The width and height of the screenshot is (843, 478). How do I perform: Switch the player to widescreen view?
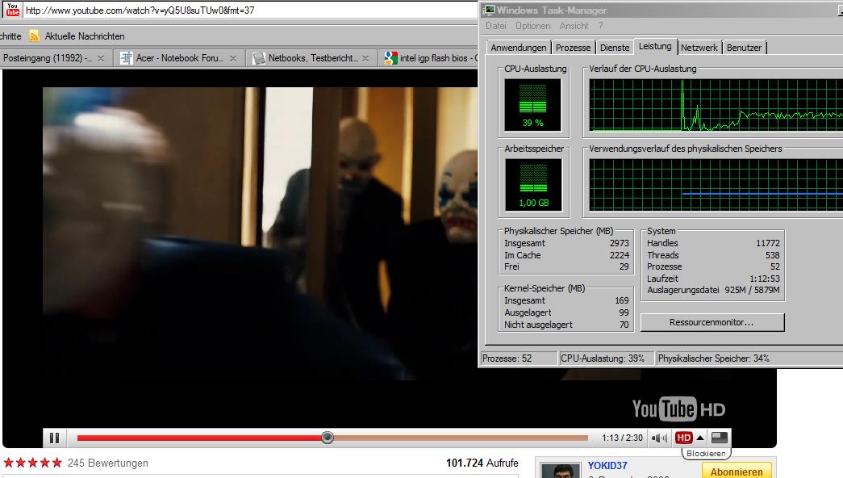point(720,438)
